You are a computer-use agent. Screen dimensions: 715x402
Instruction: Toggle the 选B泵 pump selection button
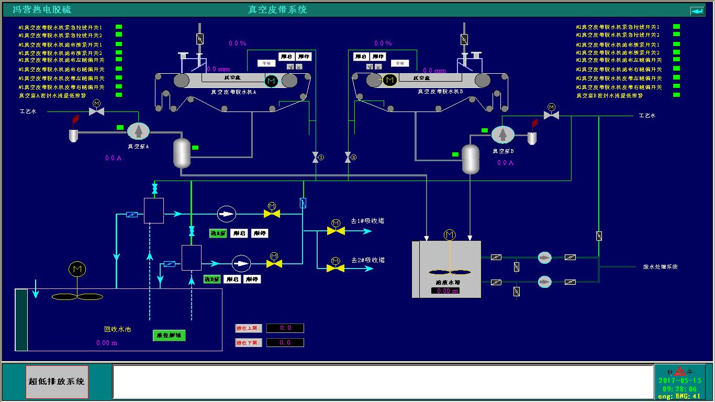pos(212,280)
